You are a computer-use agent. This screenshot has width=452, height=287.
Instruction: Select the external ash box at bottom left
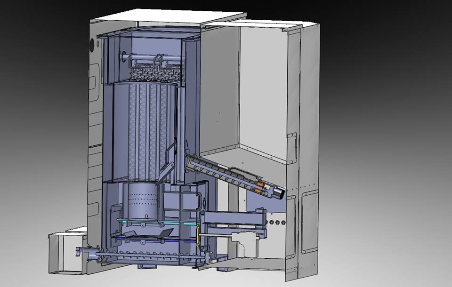66,253
